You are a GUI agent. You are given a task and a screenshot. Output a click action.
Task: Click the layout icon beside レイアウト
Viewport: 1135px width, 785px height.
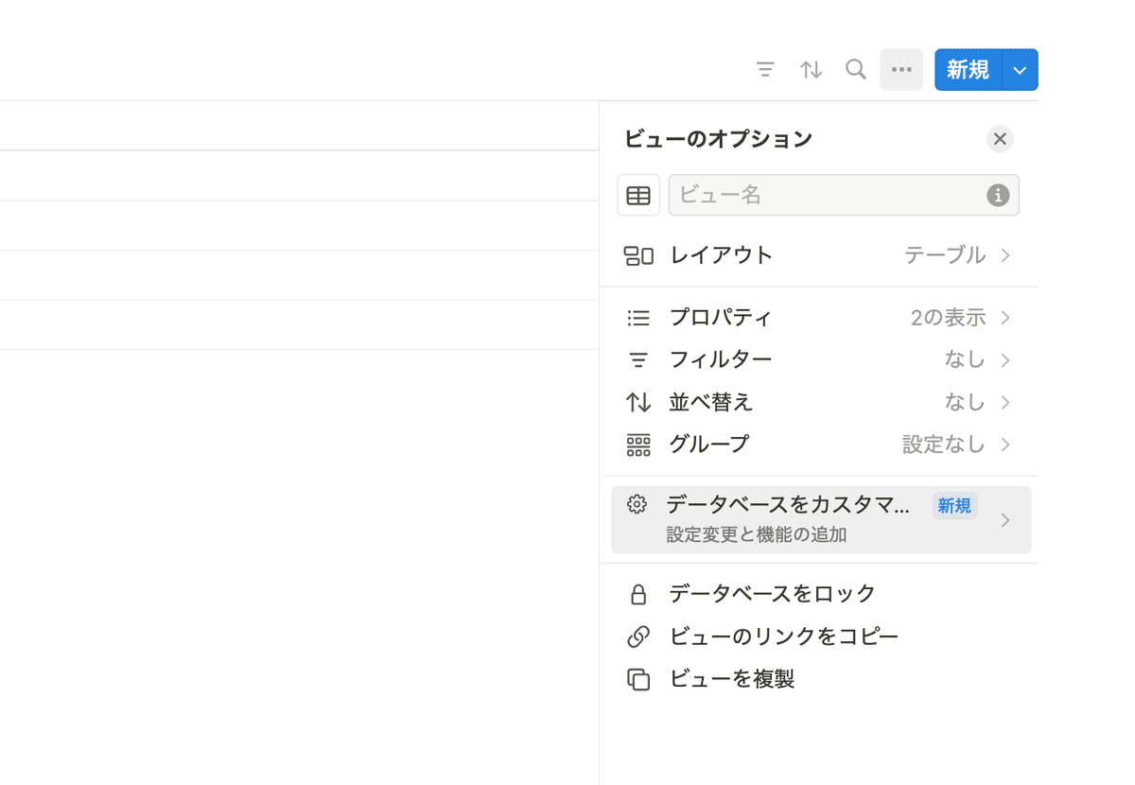pyautogui.click(x=638, y=255)
